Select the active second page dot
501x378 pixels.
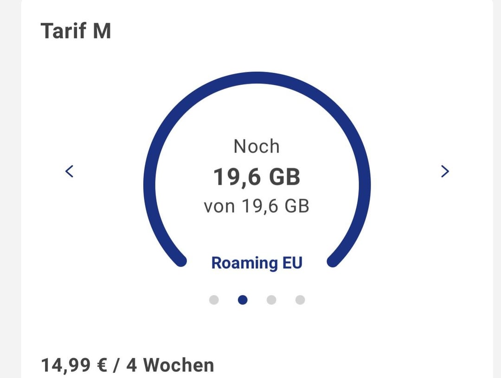tap(243, 300)
